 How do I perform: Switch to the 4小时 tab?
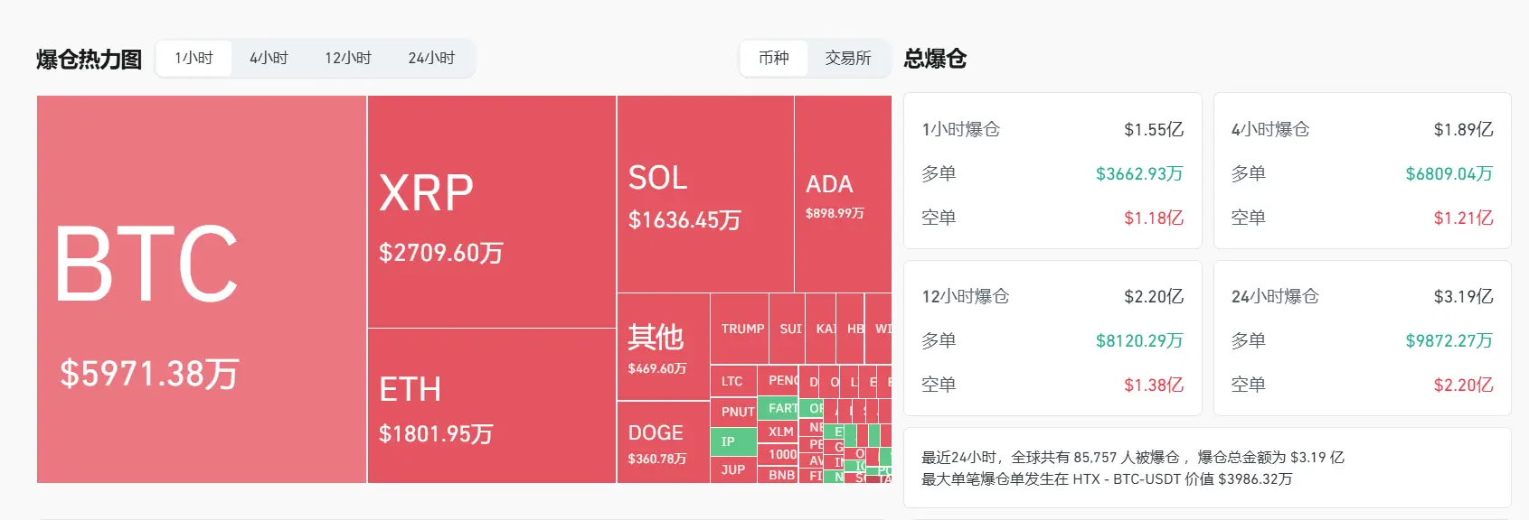(269, 59)
